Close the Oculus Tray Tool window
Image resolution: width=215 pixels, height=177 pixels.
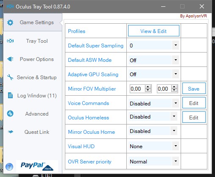[202, 6]
